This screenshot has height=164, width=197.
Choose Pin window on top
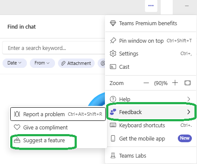[151, 41]
